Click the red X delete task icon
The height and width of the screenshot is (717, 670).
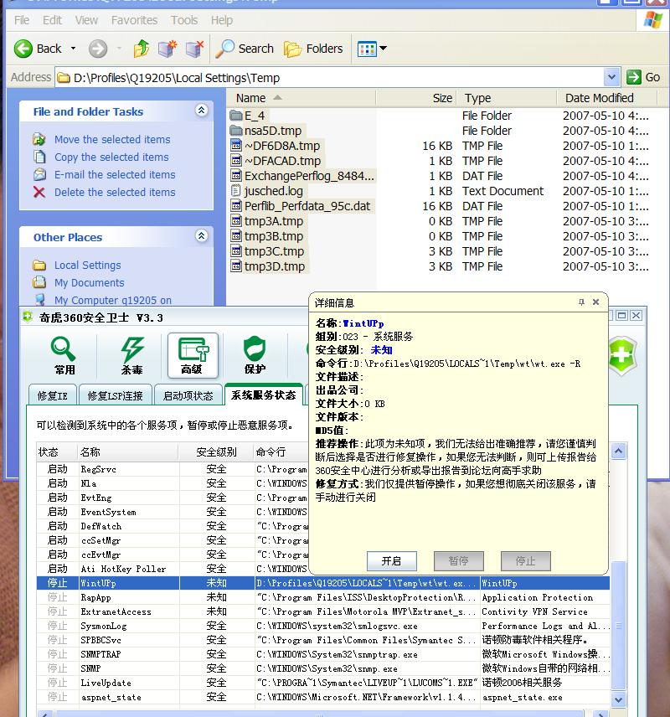pyautogui.click(x=39, y=192)
